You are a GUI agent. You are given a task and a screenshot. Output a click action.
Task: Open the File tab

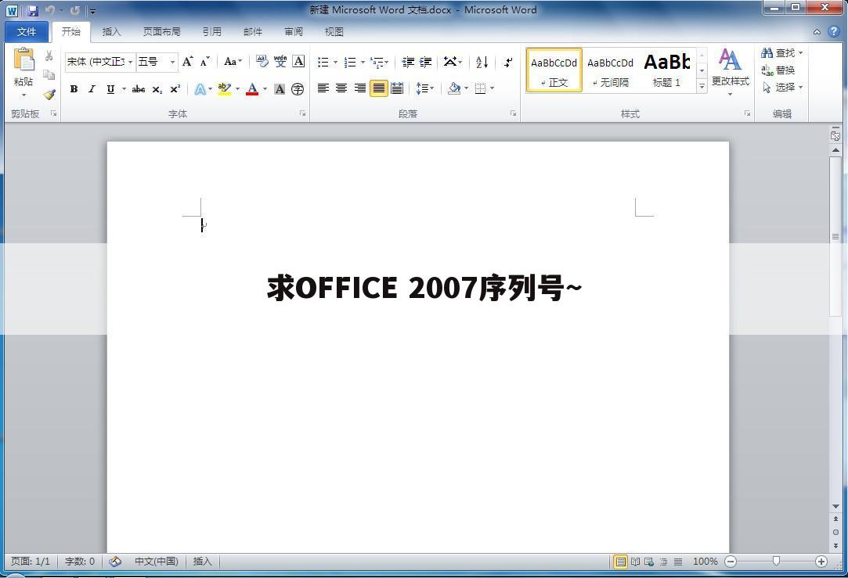coord(26,32)
